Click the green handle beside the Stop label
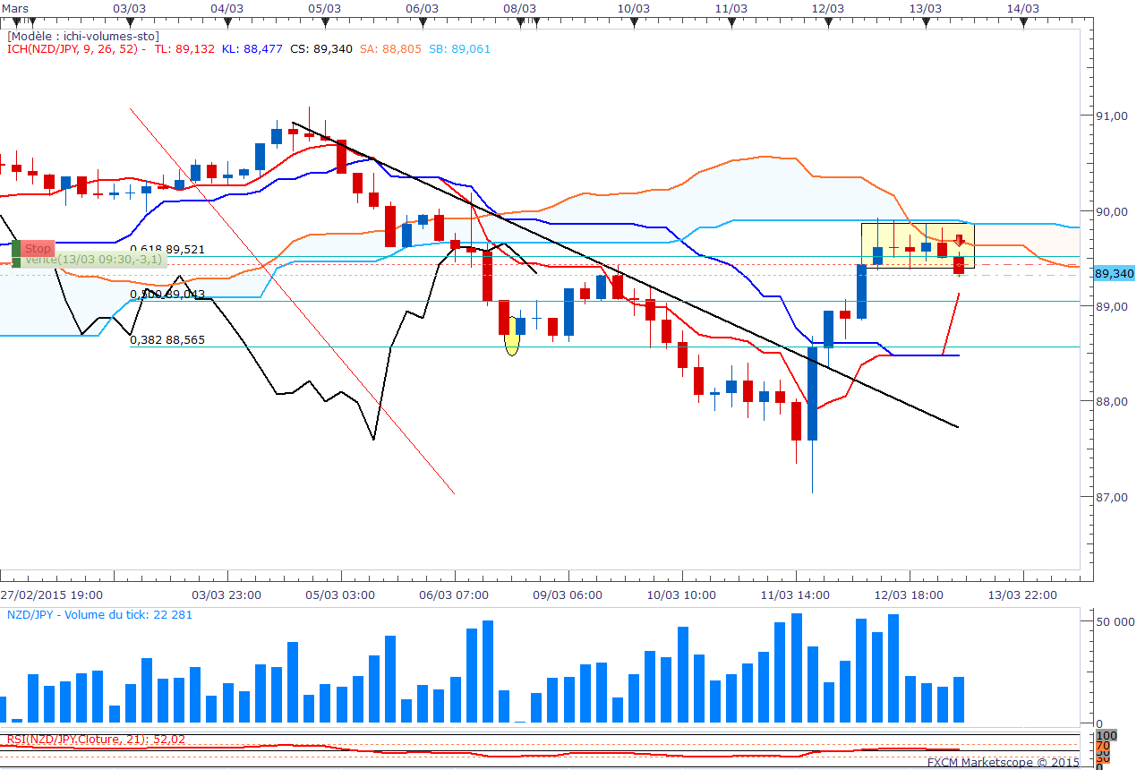The image size is (1145, 770). pos(15,247)
